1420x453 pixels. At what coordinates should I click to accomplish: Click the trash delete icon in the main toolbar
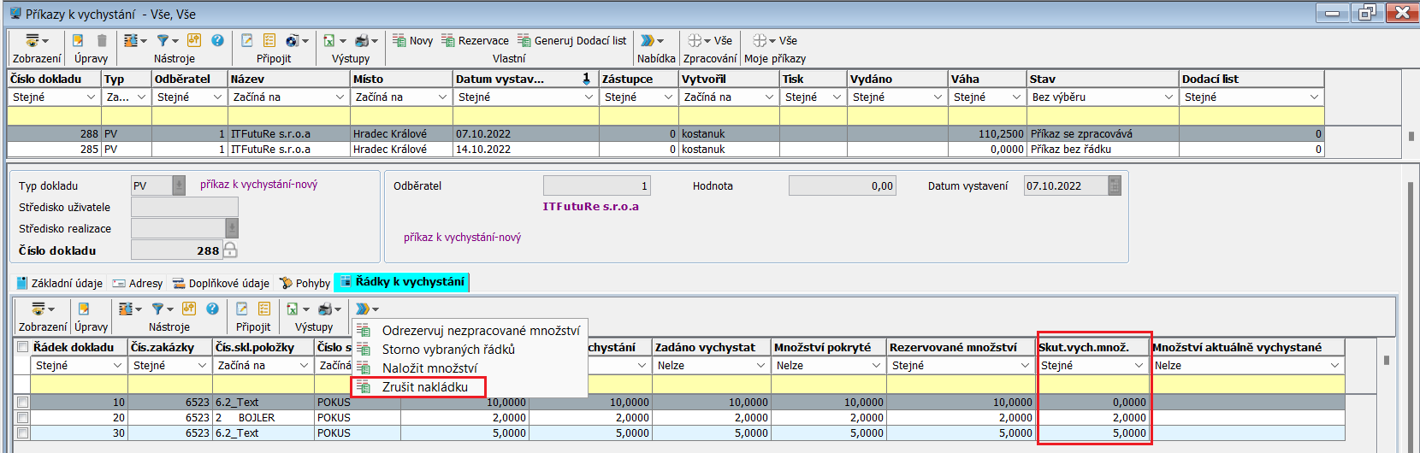102,40
